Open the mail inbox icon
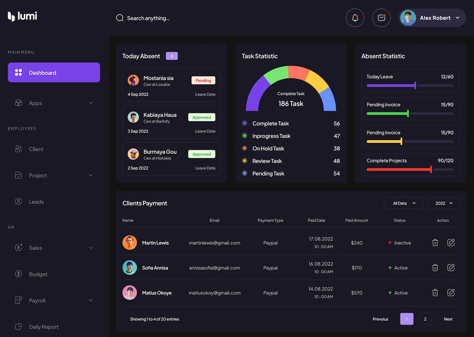The width and height of the screenshot is (474, 337). point(381,18)
